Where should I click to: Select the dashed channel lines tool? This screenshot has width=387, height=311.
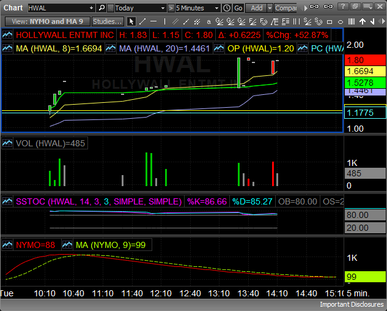[197, 22]
